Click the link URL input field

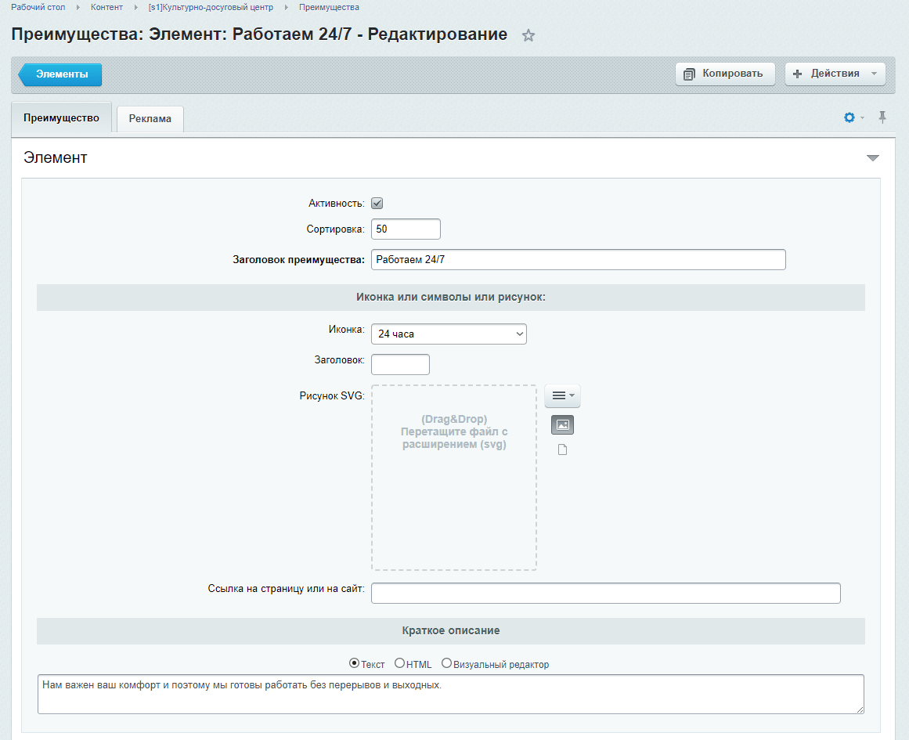pyautogui.click(x=606, y=593)
